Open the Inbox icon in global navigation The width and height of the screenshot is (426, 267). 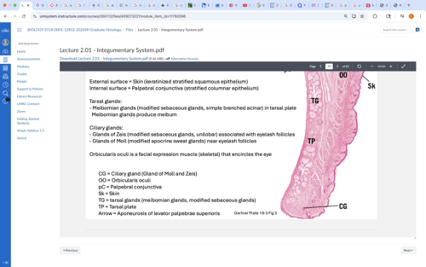pos(5,76)
